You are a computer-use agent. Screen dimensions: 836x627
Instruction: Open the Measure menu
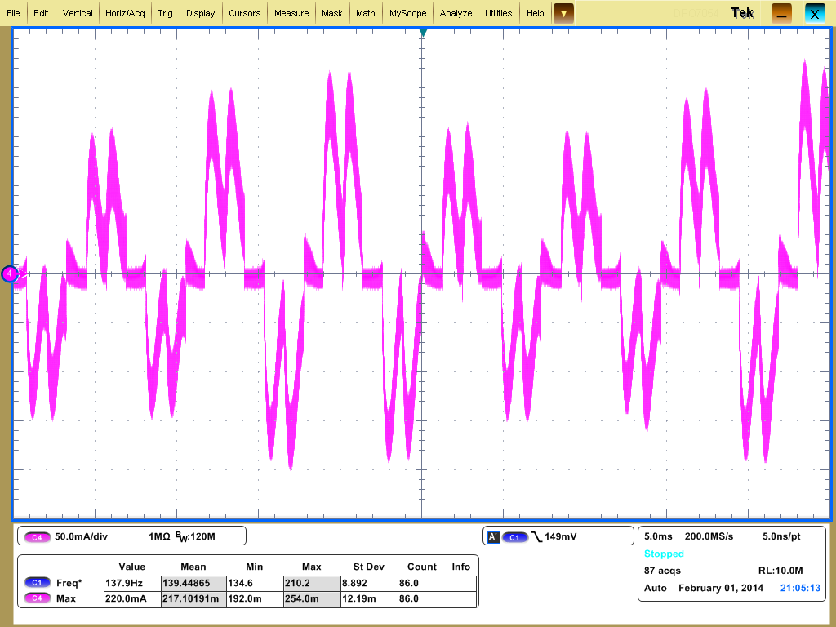[291, 12]
